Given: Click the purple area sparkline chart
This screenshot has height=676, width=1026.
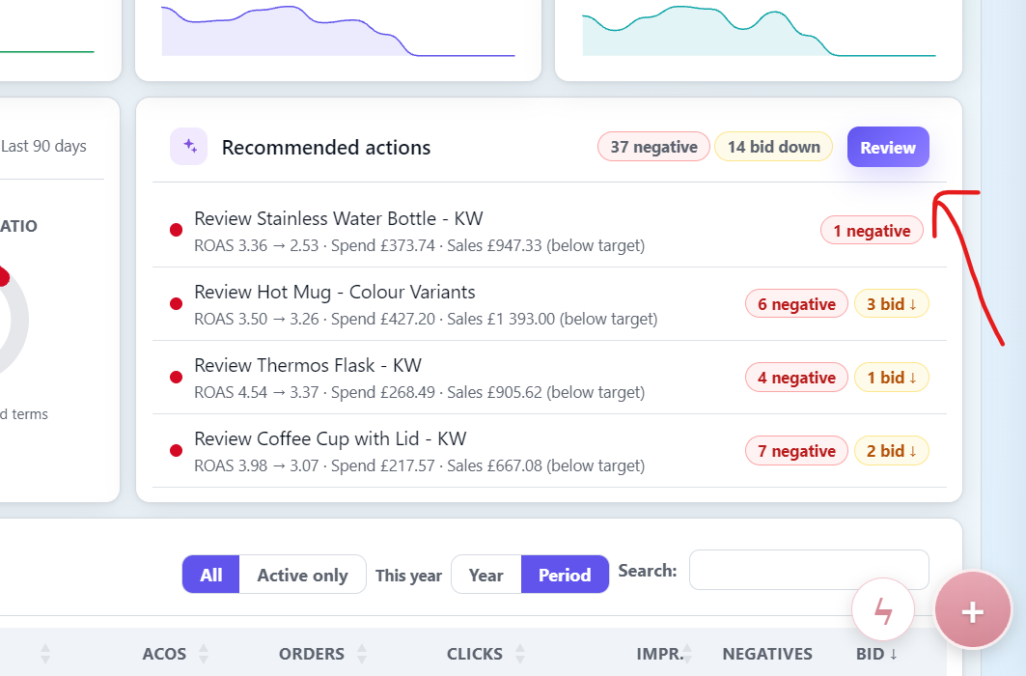Looking at the screenshot, I should click(x=338, y=31).
